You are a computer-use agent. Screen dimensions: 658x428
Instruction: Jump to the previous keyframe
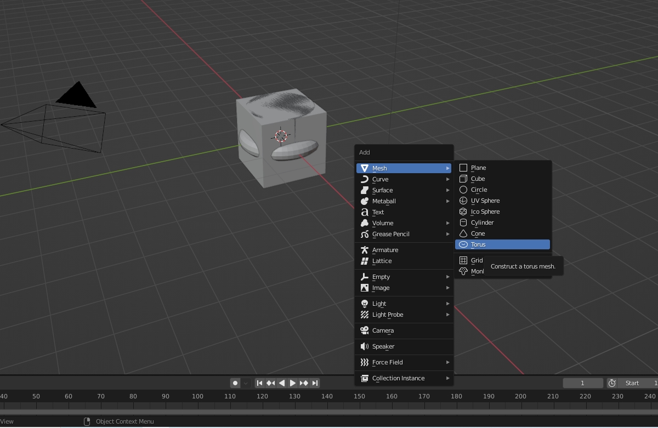point(271,383)
